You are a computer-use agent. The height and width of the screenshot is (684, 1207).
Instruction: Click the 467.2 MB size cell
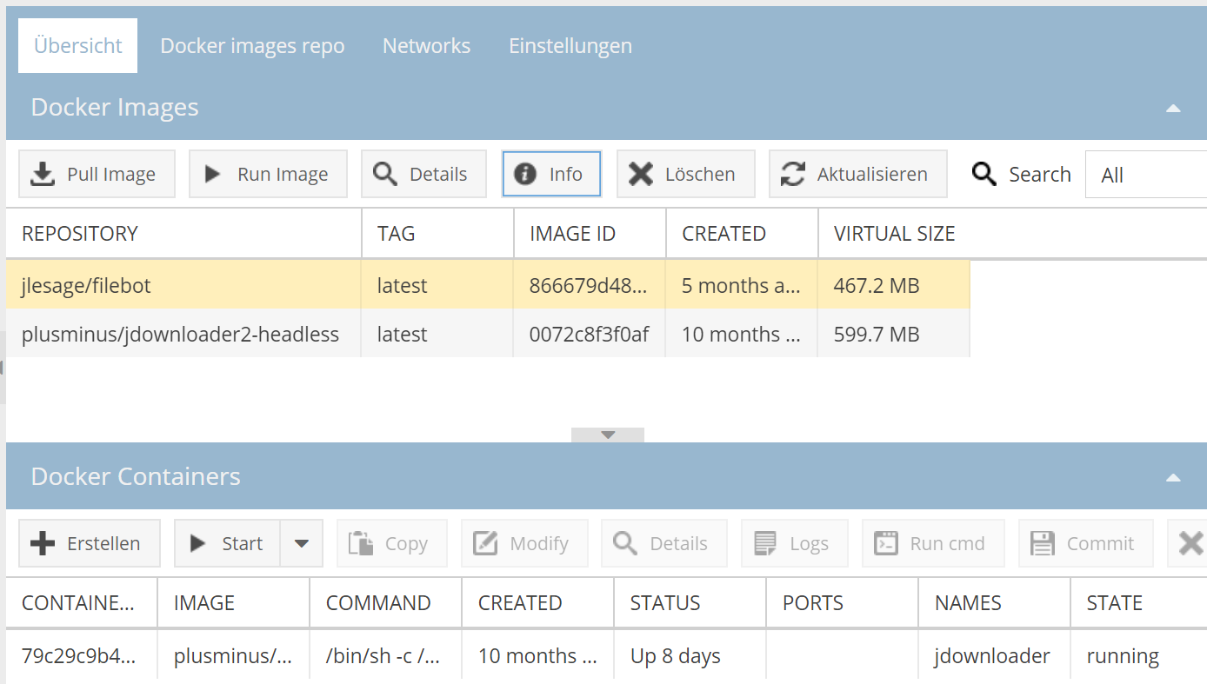click(x=894, y=285)
